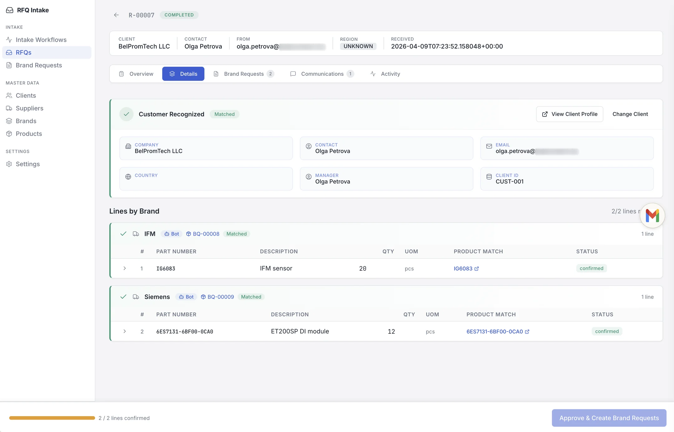Click the green check beside Siemens
The image size is (674, 432).
tap(123, 297)
